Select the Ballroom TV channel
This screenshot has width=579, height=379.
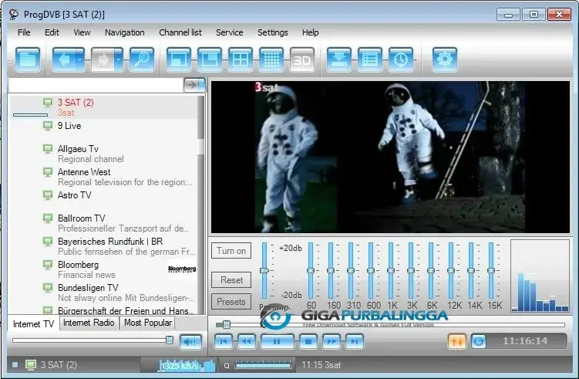click(103, 223)
